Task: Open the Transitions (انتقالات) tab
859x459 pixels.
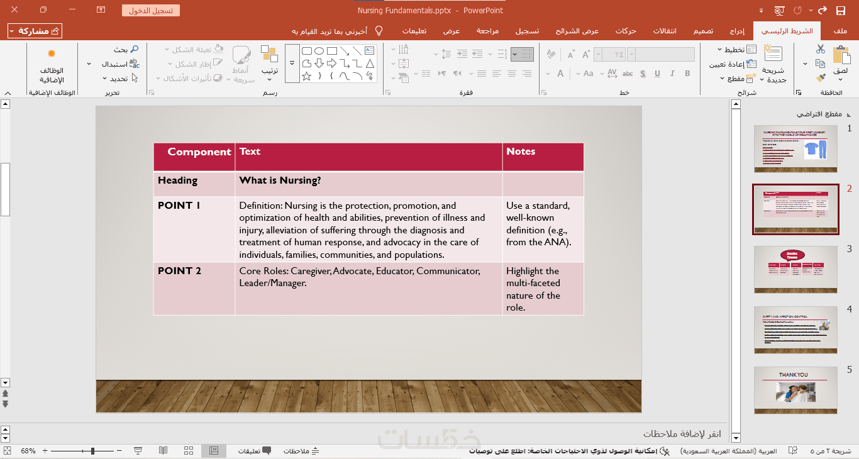Action: coord(665,31)
